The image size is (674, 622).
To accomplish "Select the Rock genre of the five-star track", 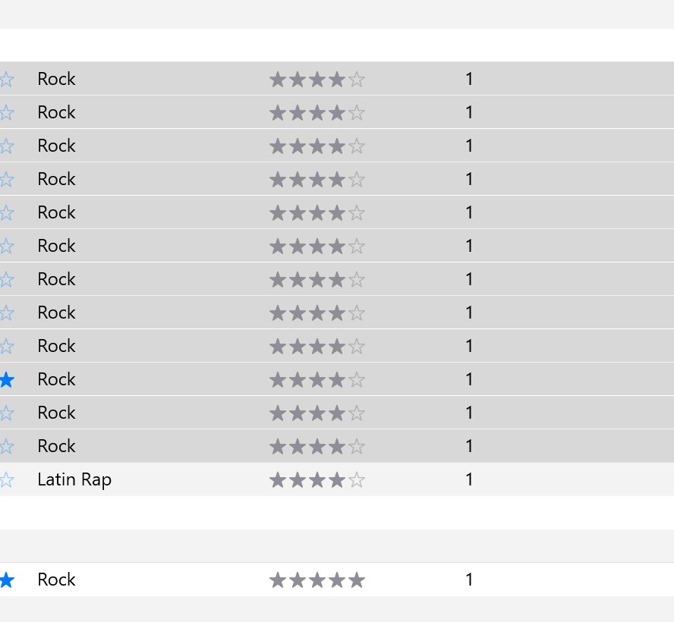I will [56, 580].
